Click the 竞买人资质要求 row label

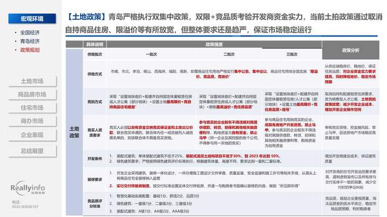tap(94, 133)
